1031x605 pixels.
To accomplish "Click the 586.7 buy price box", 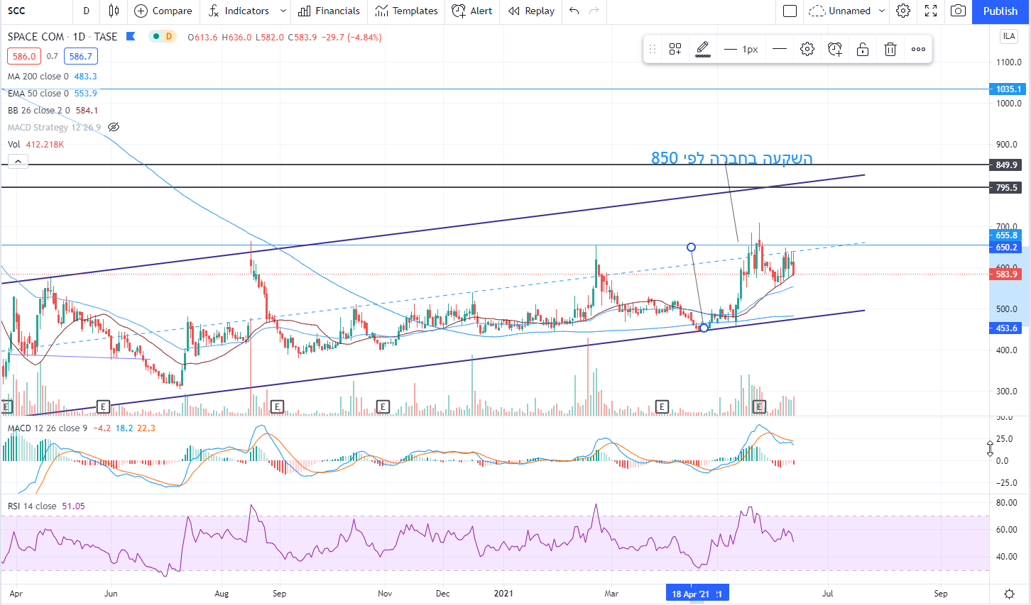I will coord(81,56).
